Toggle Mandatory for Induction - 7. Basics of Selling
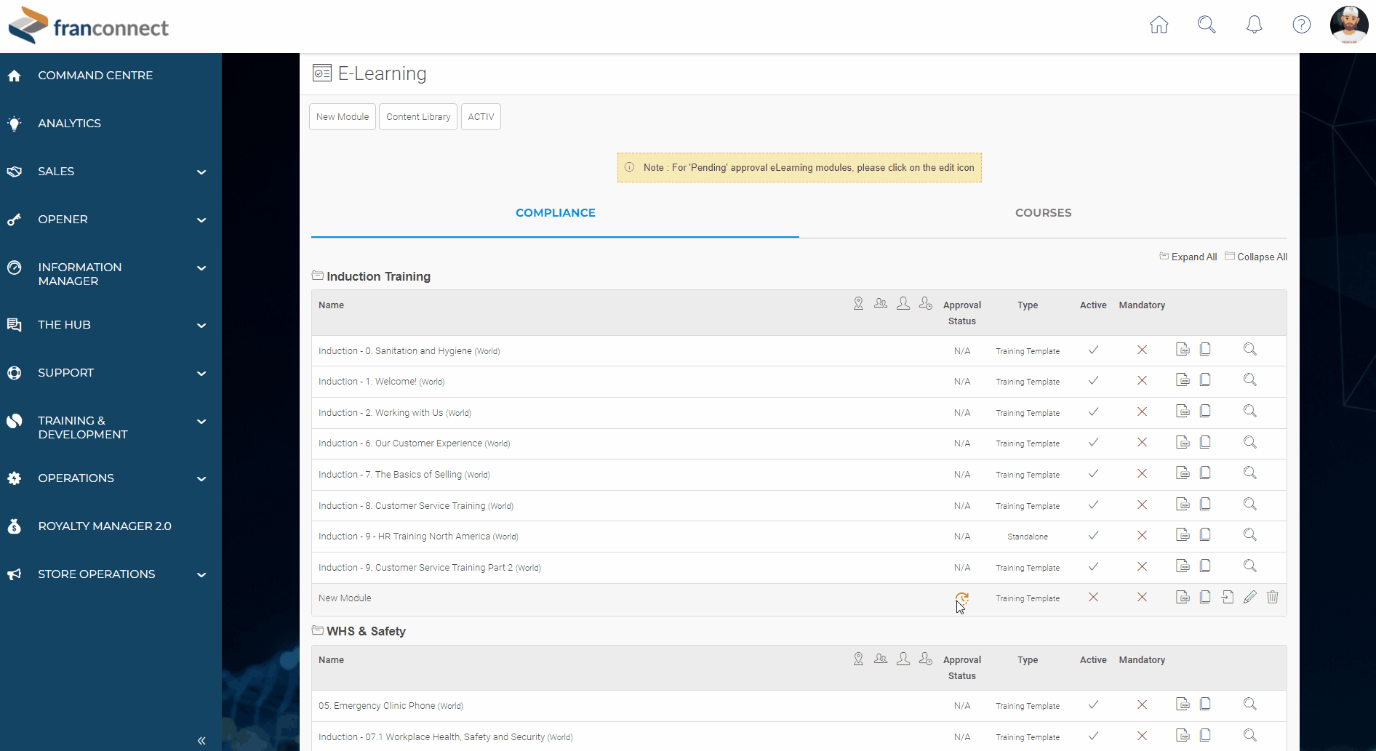 point(1142,474)
